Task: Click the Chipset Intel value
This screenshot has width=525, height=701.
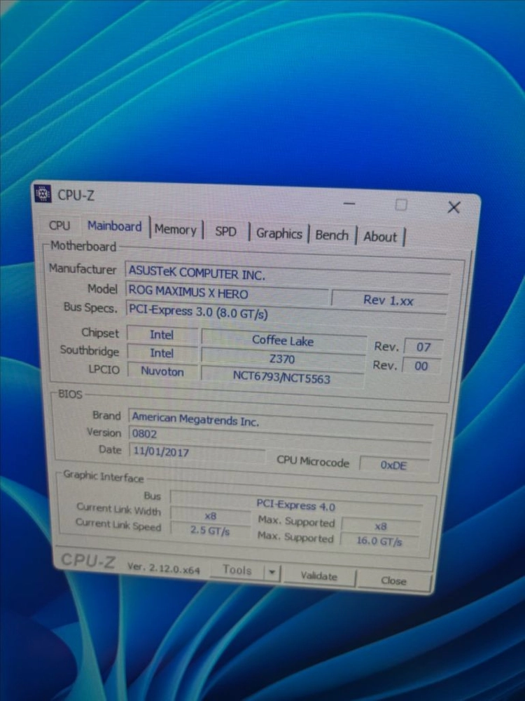Action: coord(162,335)
